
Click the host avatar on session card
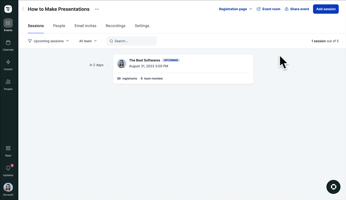(122, 63)
